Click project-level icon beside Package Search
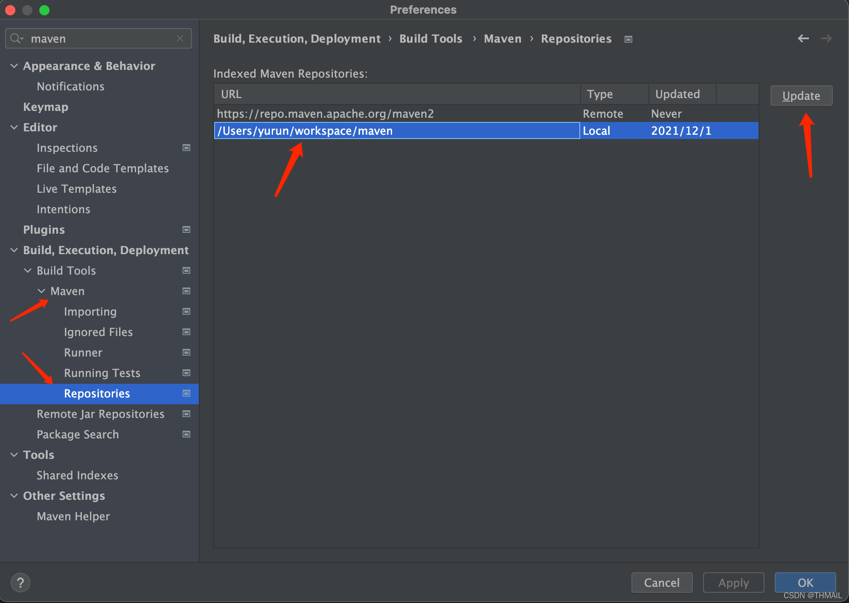 (186, 434)
